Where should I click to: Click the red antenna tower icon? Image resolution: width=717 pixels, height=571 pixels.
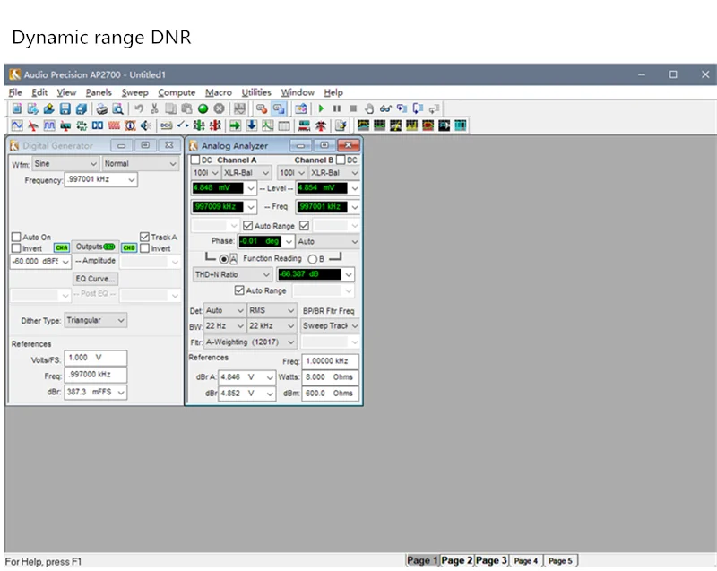click(x=321, y=125)
